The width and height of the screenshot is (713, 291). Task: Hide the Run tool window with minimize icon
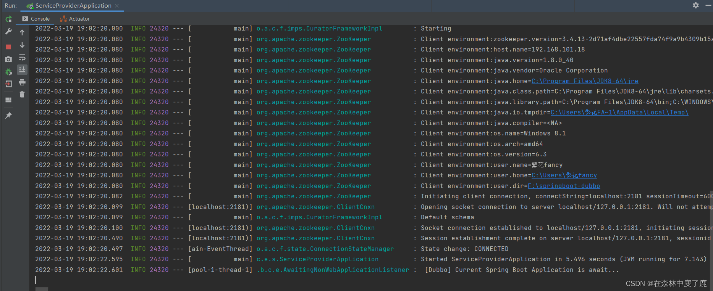click(708, 5)
